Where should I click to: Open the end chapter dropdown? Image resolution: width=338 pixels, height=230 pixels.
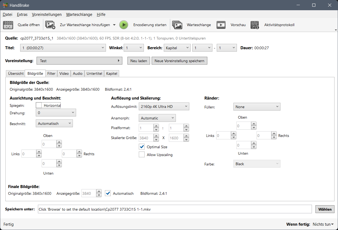tap(227, 48)
